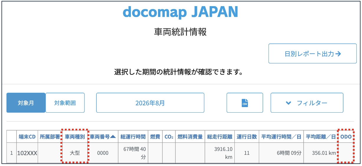Click vehicle number 0000 cell
The image size is (362, 166).
coord(103,153)
